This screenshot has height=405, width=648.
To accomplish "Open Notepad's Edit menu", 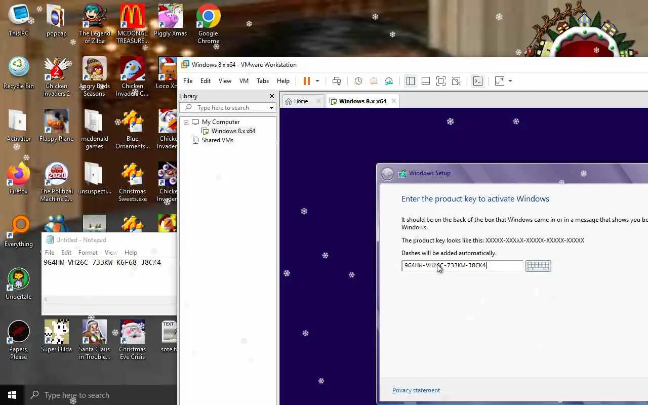I will pyautogui.click(x=66, y=252).
